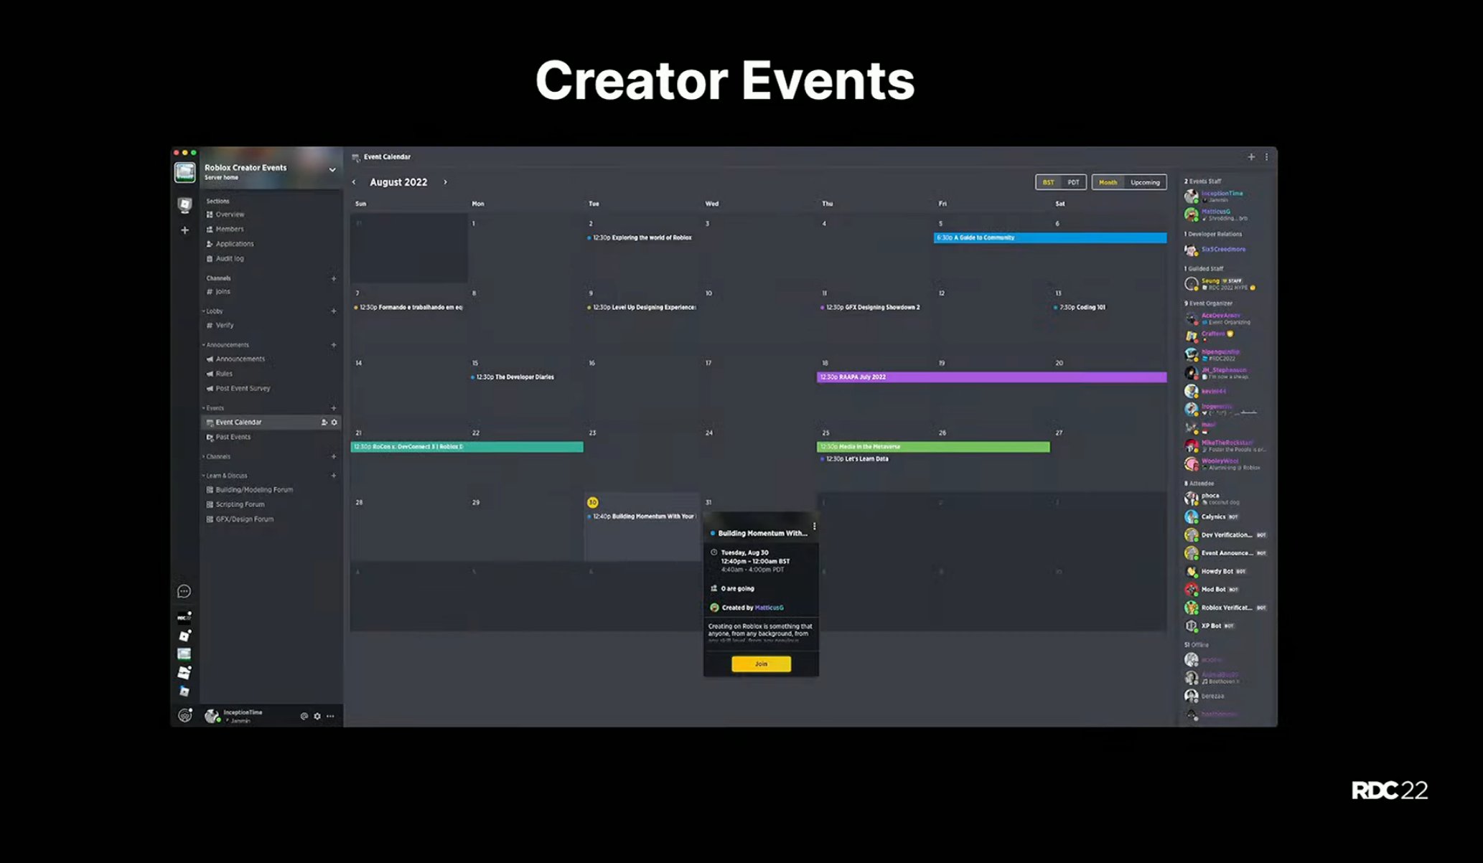
Task: Open the Level Up Designing Experiences event
Action: pos(642,307)
